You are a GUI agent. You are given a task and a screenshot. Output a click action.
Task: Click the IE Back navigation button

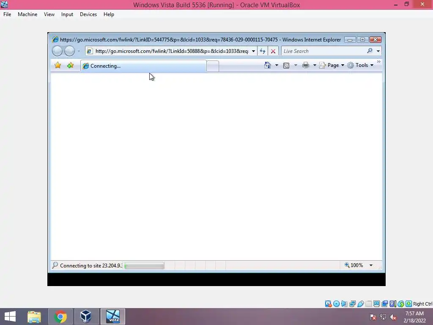(57, 51)
